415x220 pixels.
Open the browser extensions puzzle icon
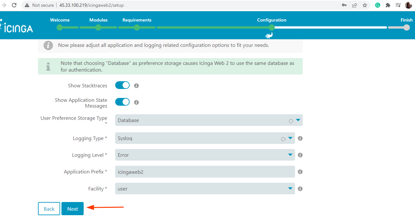tap(388, 5)
